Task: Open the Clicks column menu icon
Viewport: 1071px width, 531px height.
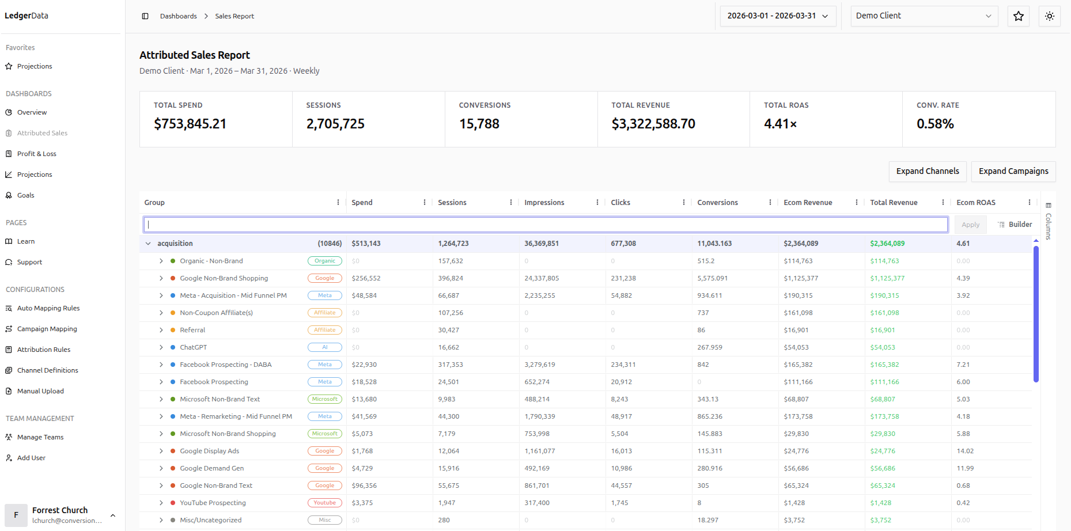Action: click(x=684, y=203)
